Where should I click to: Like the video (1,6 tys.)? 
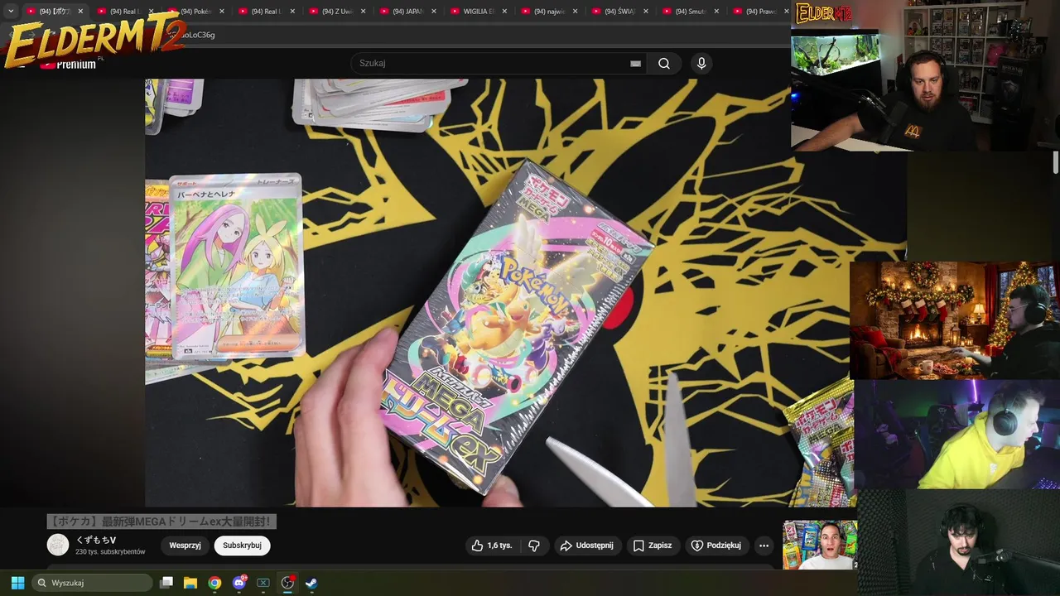click(492, 546)
